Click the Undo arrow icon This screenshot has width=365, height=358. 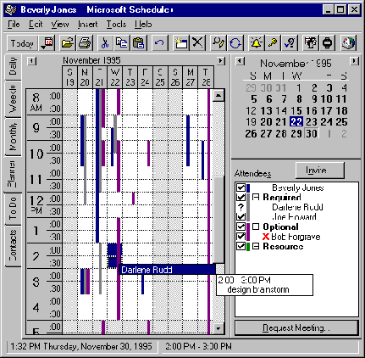pos(159,43)
